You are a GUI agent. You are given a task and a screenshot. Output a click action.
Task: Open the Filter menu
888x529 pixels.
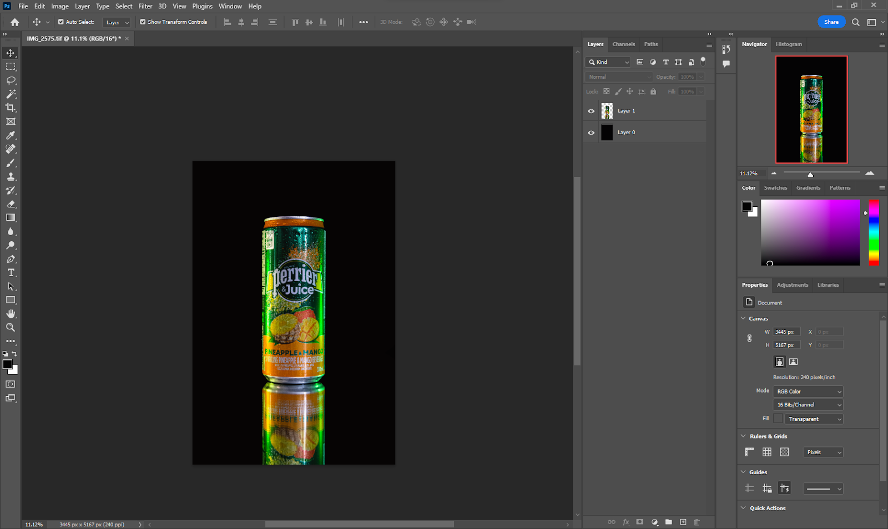[145, 6]
